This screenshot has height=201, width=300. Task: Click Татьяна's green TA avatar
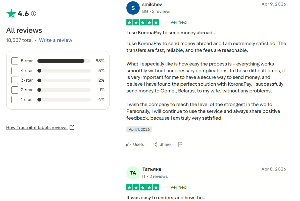pos(133,173)
